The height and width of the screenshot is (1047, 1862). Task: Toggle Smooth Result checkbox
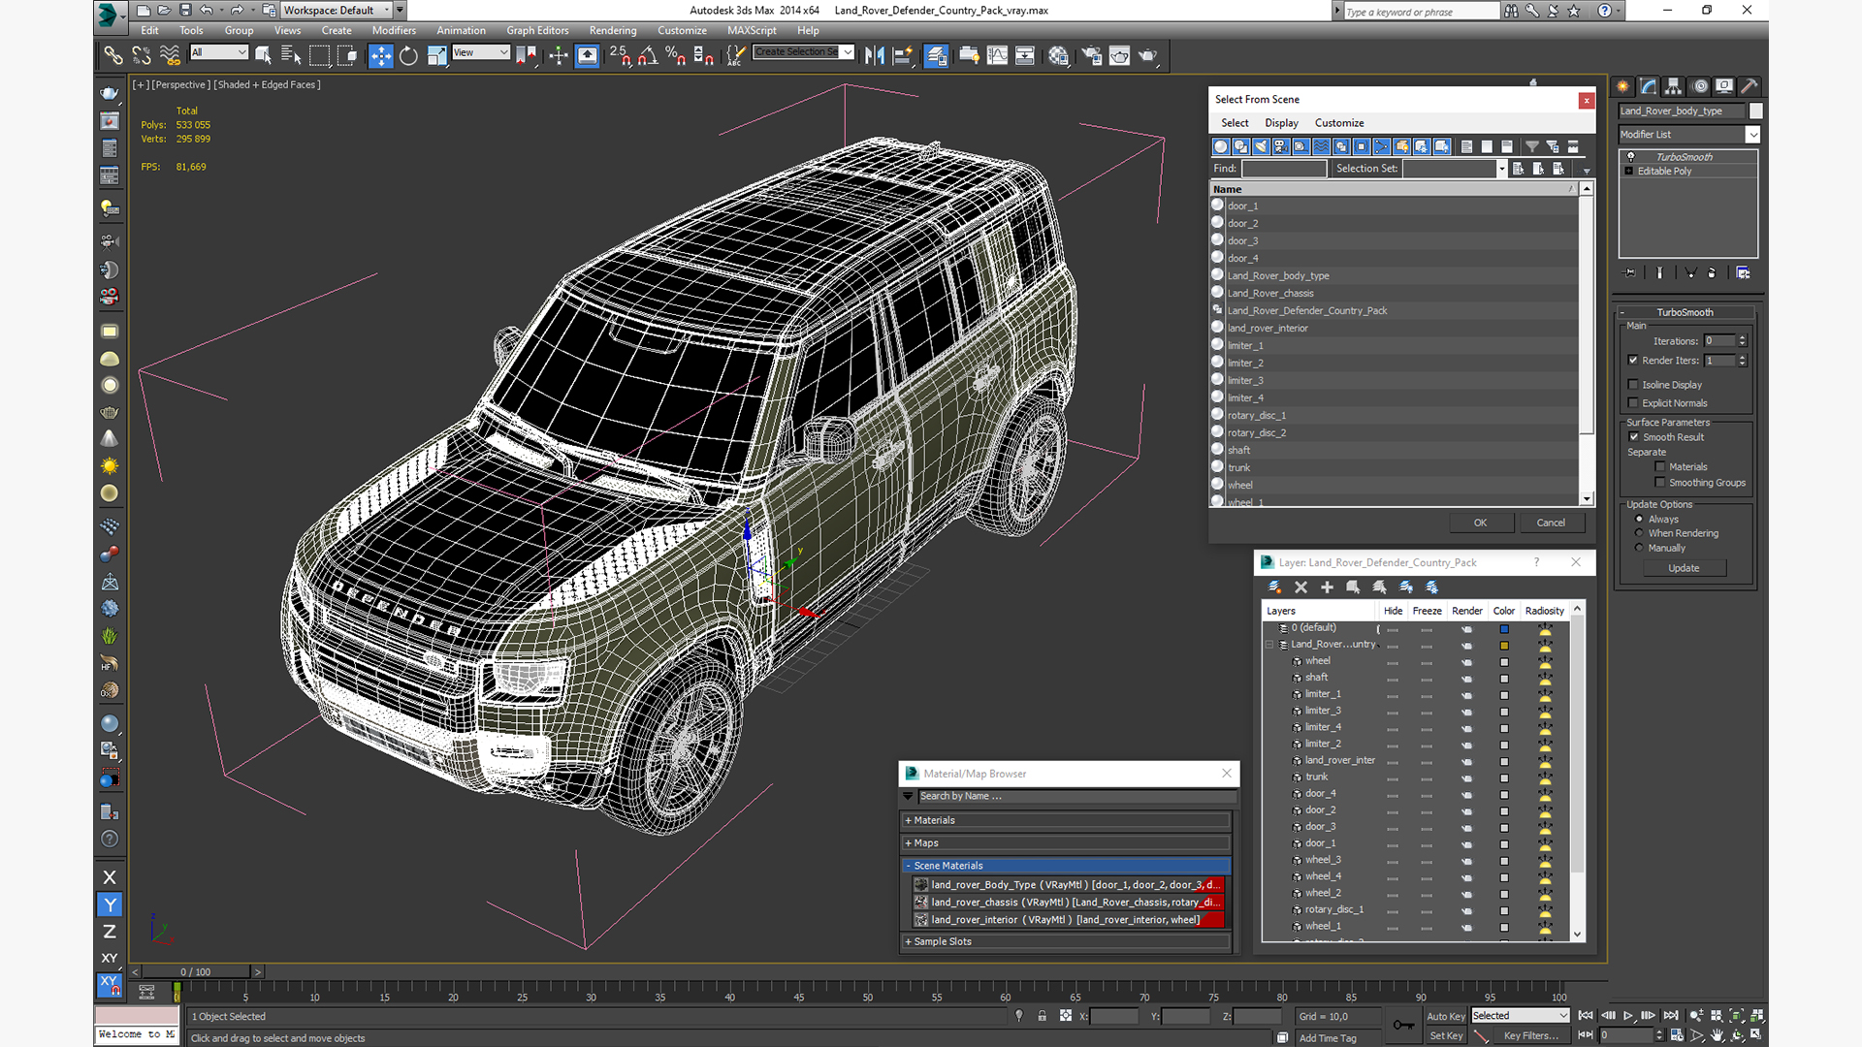coord(1634,437)
